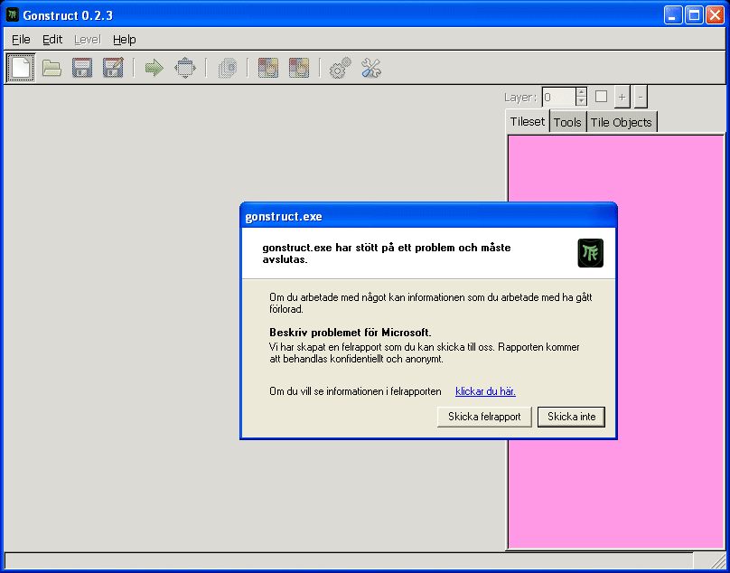Switch to the Tile Objects tab

click(621, 122)
